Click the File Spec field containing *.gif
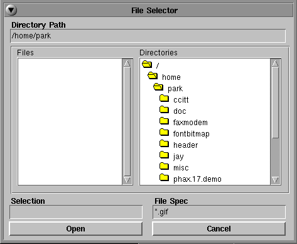This screenshot has width=297, height=244. tap(219, 212)
